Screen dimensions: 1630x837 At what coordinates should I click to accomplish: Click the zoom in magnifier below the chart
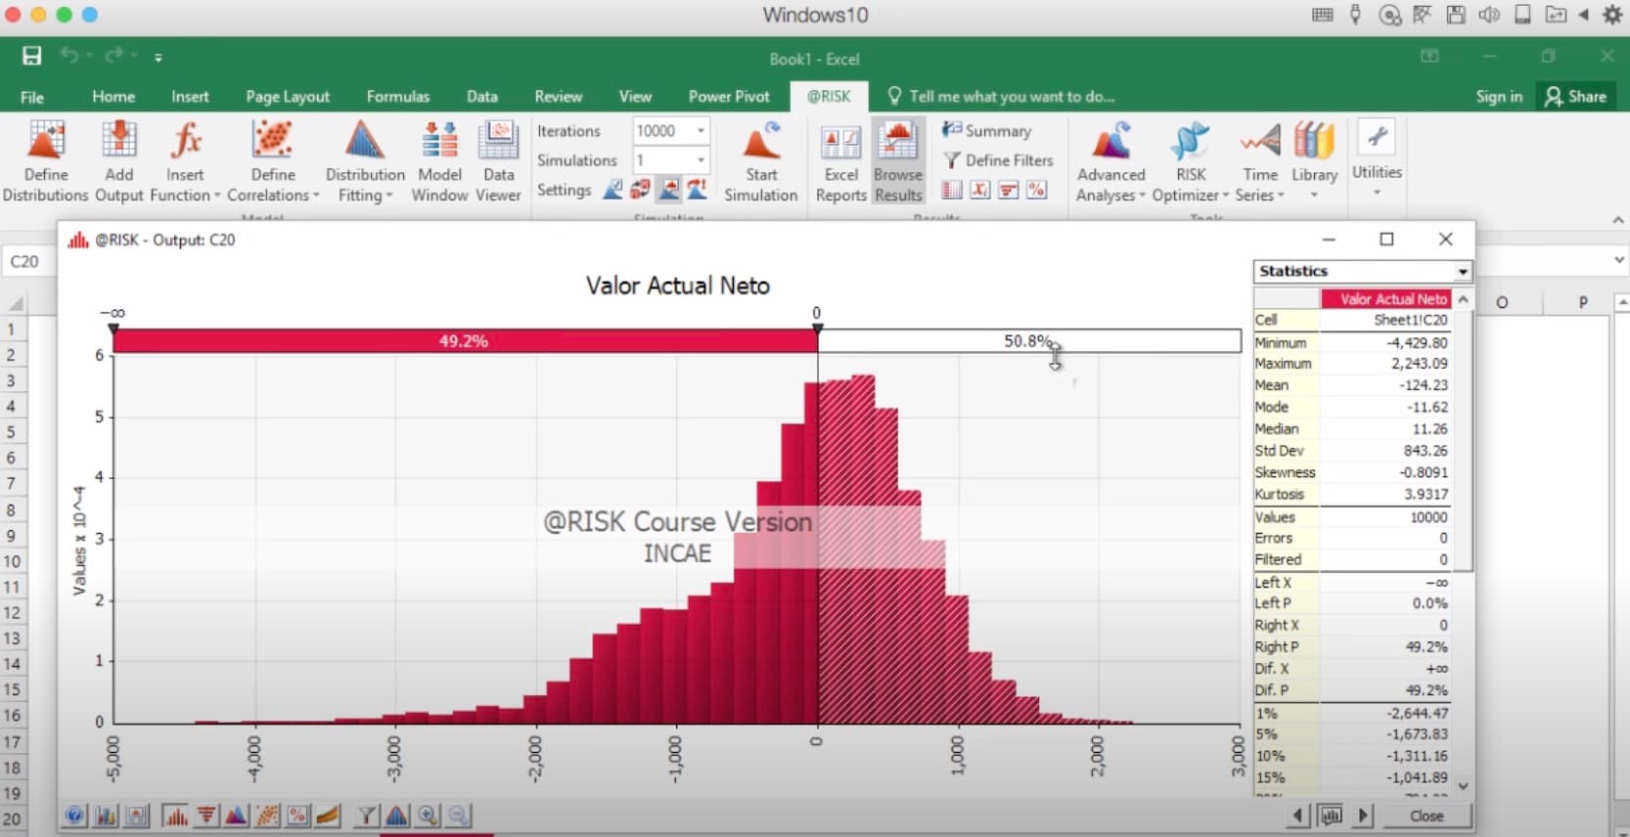point(428,815)
